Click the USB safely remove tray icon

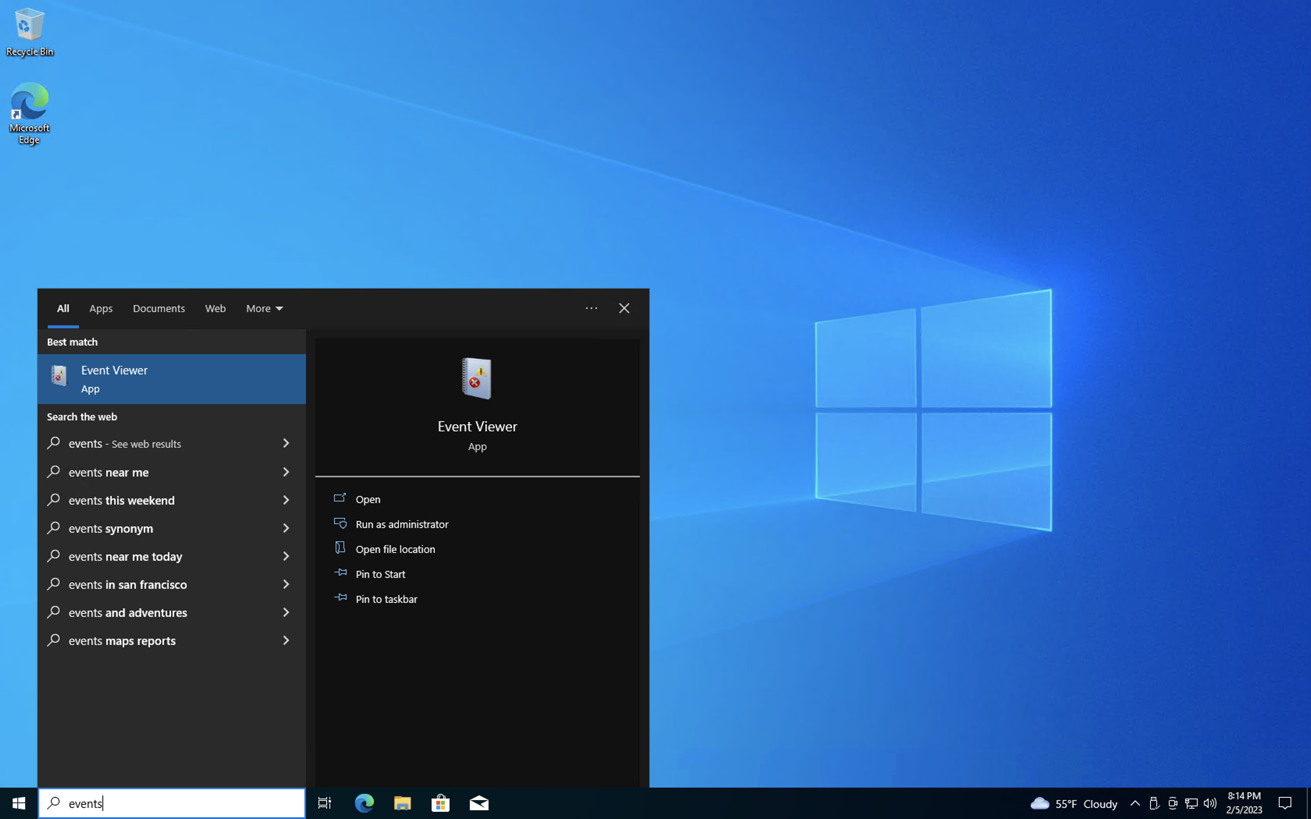click(x=1154, y=803)
